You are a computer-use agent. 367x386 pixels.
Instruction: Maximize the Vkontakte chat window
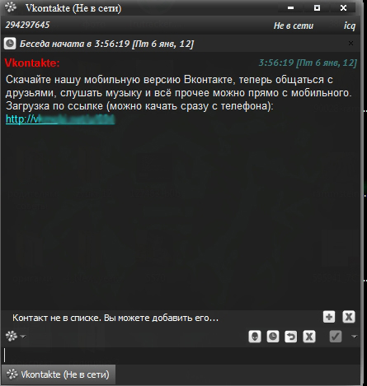pos(317,8)
